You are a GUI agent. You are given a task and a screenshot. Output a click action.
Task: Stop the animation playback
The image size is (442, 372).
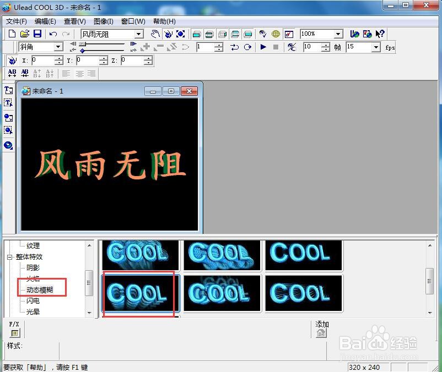click(276, 47)
